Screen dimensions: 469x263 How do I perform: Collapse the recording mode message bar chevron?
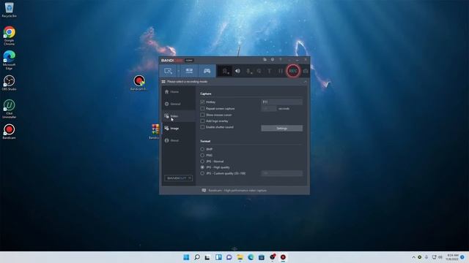point(305,81)
